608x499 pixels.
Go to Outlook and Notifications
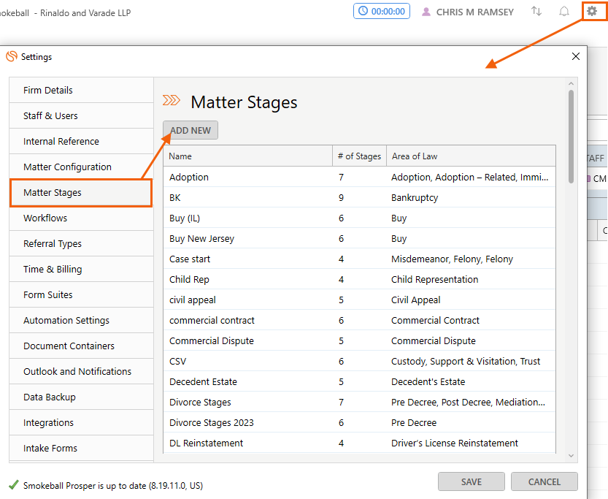point(82,372)
